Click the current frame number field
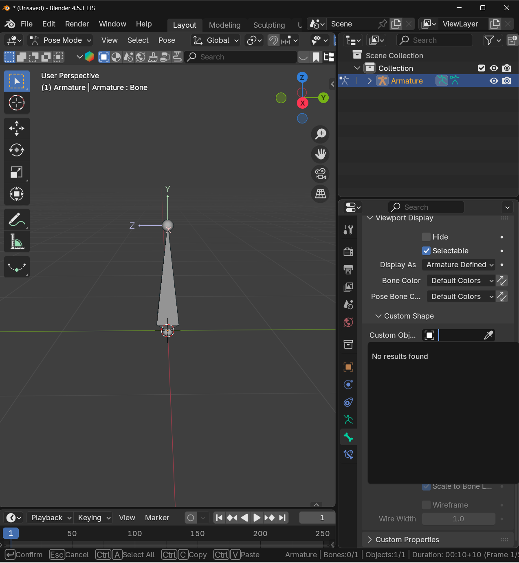 pyautogui.click(x=317, y=518)
